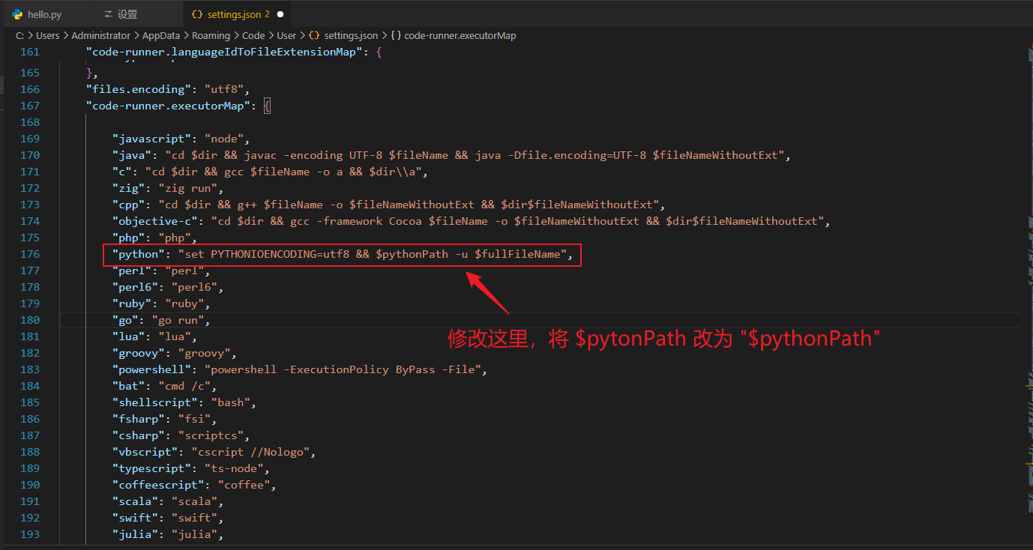Click the JSON braces icon in breadcrumb
The image size is (1033, 550).
pos(314,35)
